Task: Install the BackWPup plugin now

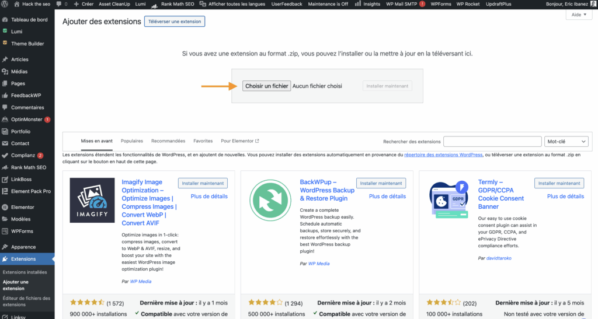Action: (x=381, y=183)
